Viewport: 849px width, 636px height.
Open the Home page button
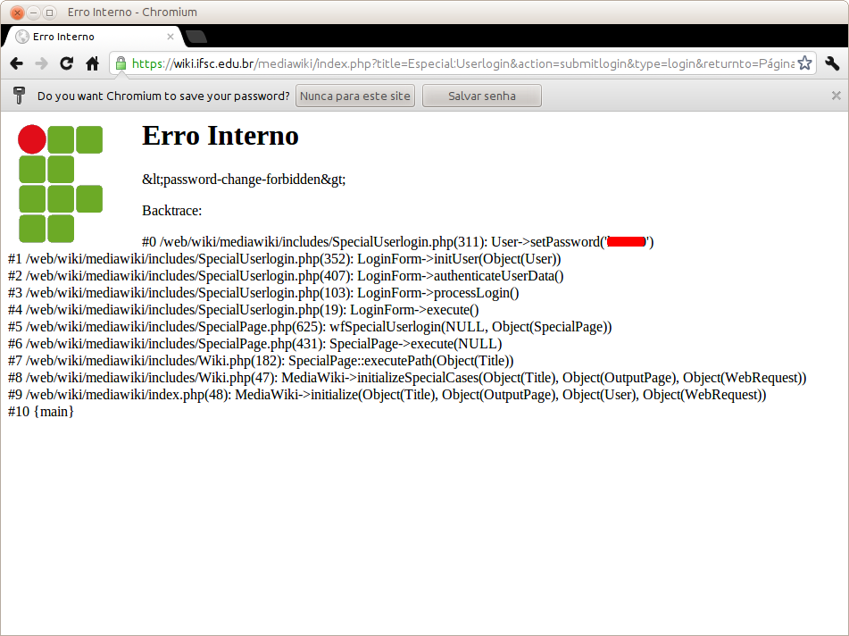(x=92, y=63)
